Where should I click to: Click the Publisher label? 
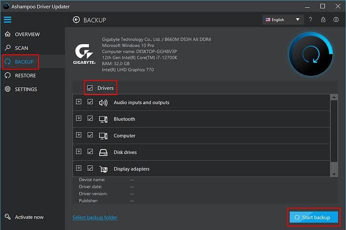88,201
